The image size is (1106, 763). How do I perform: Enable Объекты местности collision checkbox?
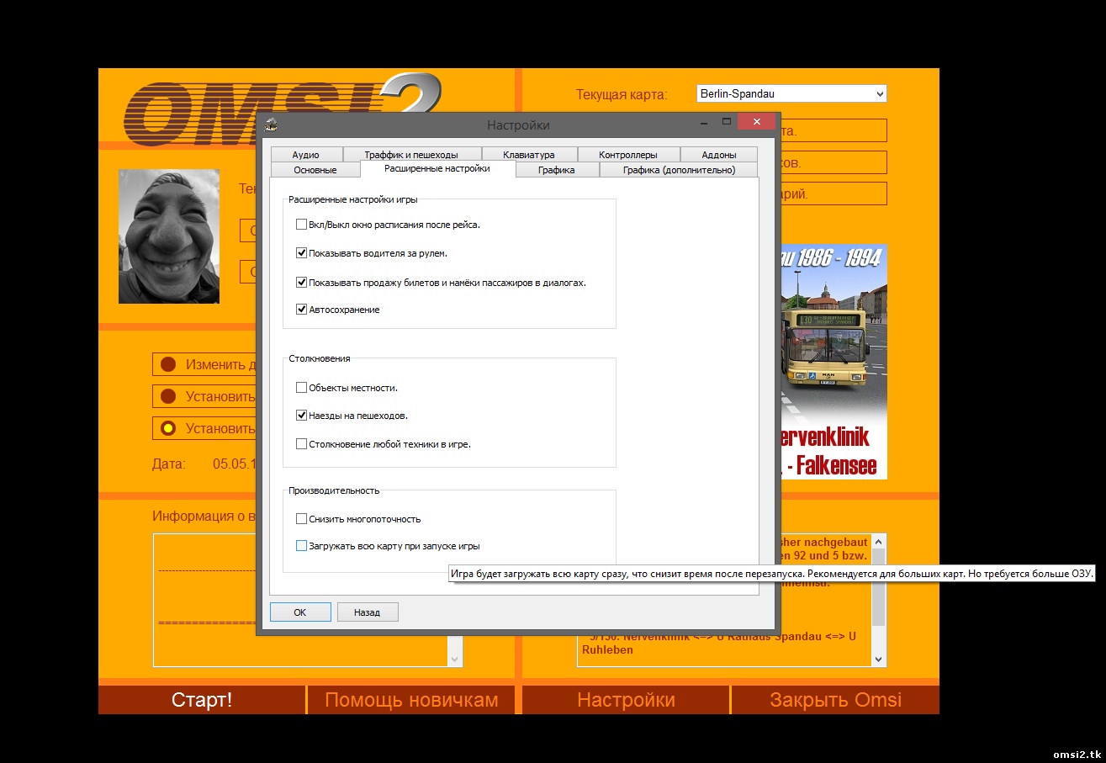coord(301,387)
